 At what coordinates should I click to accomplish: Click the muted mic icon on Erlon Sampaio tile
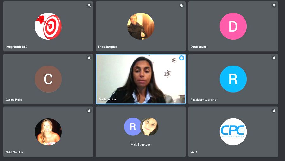click(181, 5)
